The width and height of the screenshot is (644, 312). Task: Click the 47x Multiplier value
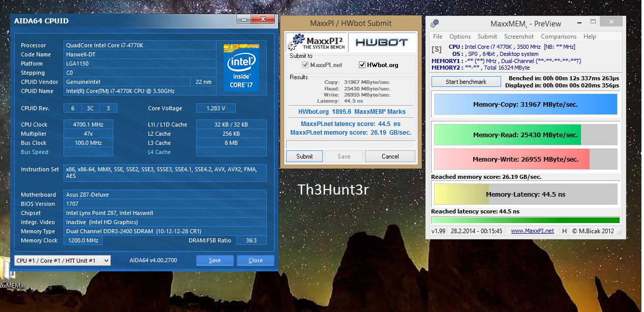[88, 134]
